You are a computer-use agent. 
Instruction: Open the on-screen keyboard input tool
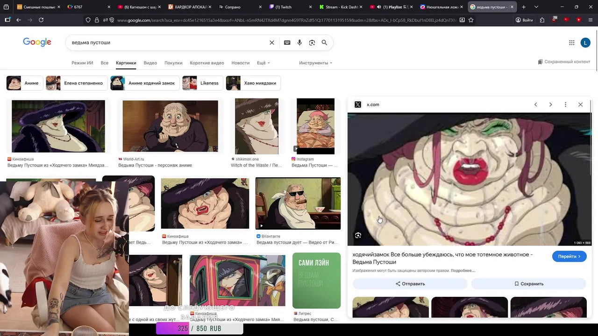click(287, 42)
